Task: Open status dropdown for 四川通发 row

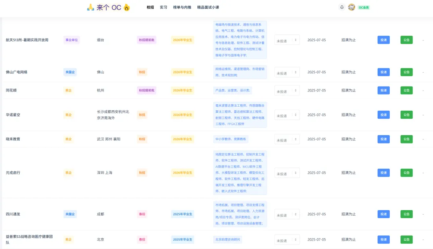Action: tap(287, 214)
